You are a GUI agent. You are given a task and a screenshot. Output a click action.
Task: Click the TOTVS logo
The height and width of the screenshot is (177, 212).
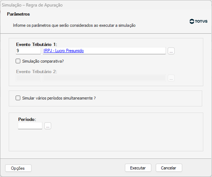(x=199, y=21)
